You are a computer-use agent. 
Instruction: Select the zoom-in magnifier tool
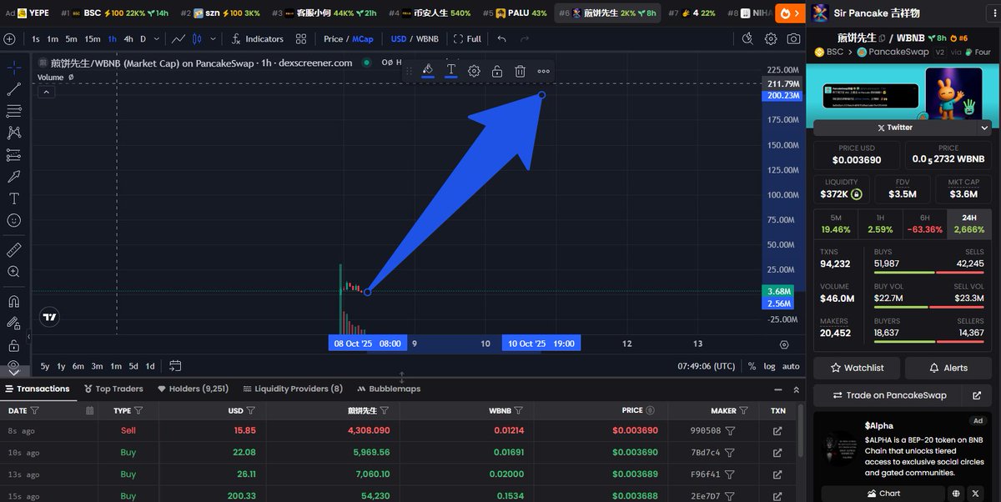pyautogui.click(x=14, y=272)
